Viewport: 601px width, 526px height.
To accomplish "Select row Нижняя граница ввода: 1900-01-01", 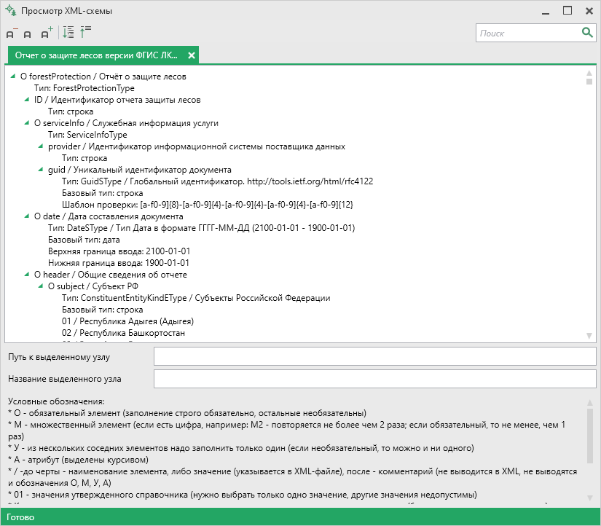I will click(119, 263).
